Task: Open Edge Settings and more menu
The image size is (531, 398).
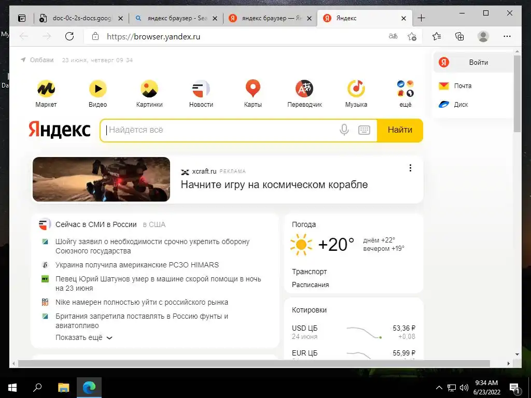Action: pos(507,36)
